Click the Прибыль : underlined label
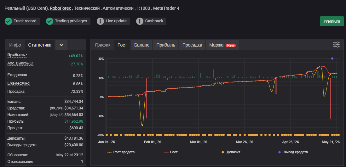 click(x=17, y=55)
